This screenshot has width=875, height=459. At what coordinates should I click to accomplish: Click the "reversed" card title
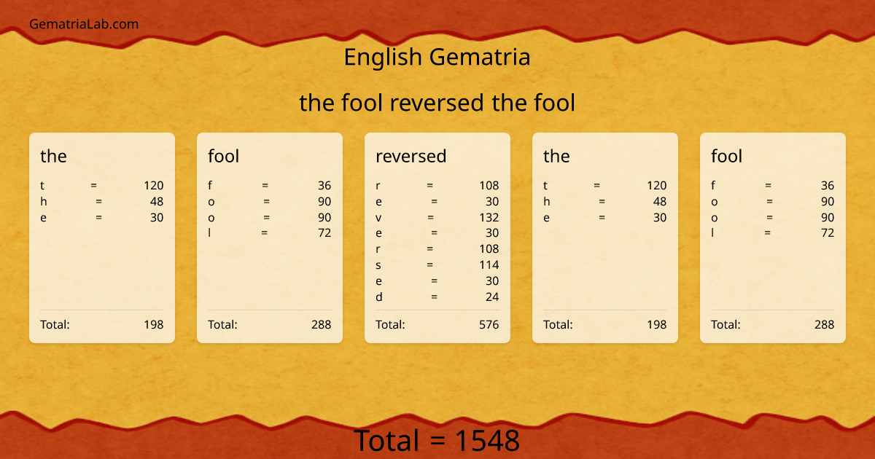(411, 156)
